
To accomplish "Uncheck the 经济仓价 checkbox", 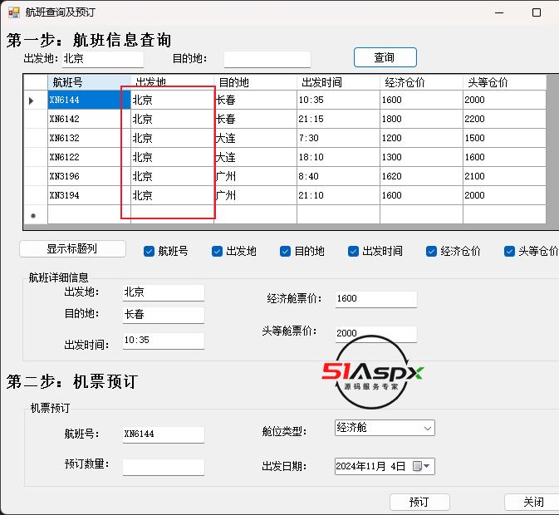I will (x=432, y=251).
